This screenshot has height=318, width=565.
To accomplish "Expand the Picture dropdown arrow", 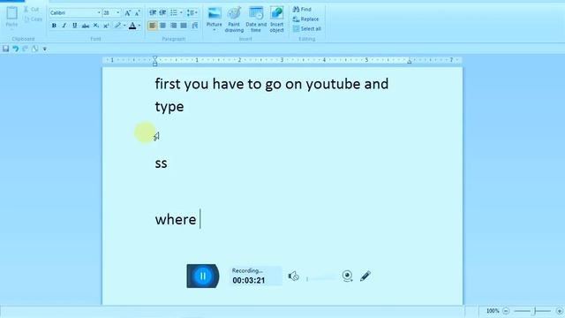I will [214, 30].
